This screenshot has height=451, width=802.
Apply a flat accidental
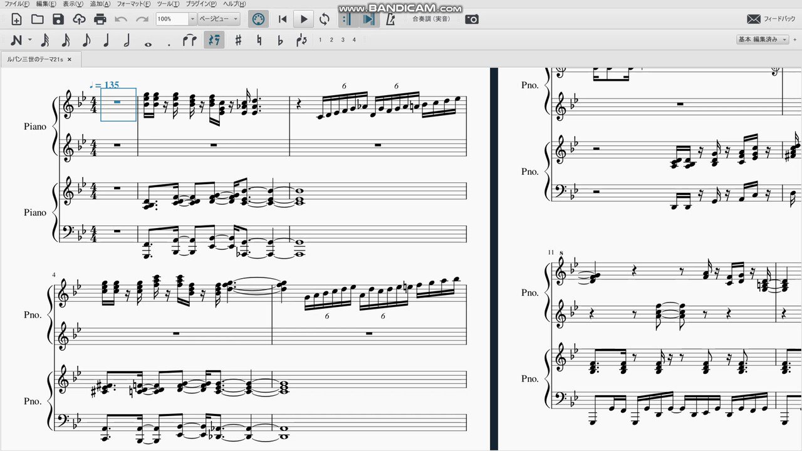280,41
